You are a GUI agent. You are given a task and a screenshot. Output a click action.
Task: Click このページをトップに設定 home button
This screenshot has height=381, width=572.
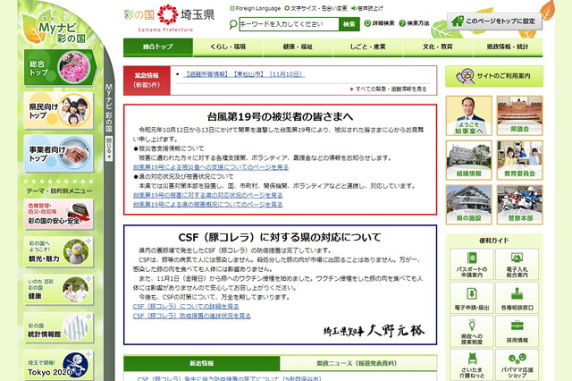pyautogui.click(x=494, y=21)
